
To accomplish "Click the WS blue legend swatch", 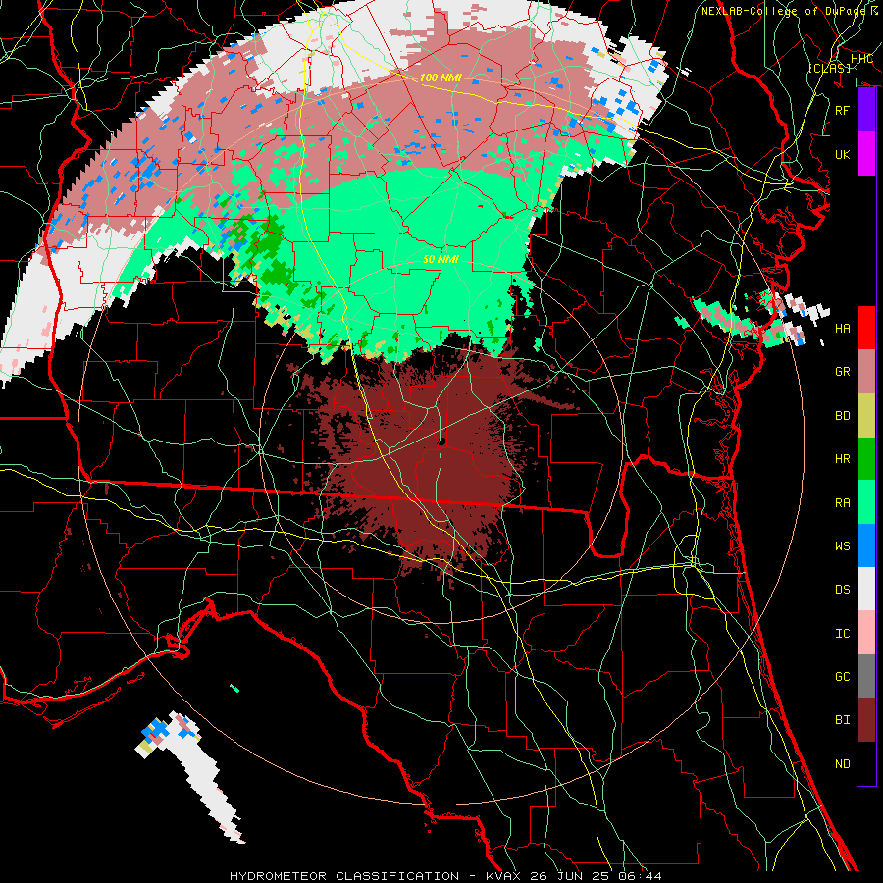I will [866, 545].
